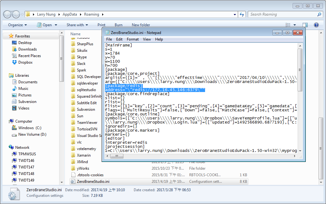
Task: Open the Notepad Format menu
Action: point(133,39)
